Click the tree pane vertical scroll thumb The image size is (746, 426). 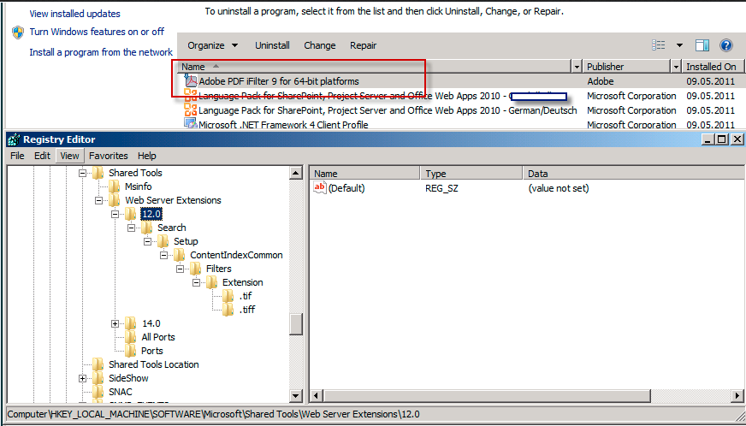tap(296, 324)
